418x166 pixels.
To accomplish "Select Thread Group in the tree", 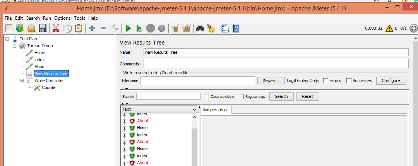I will click(40, 46).
